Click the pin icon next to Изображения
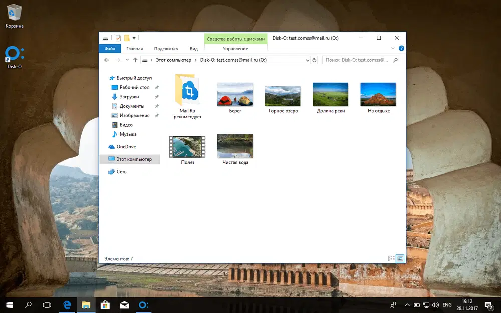This screenshot has height=313, width=501. point(156,115)
